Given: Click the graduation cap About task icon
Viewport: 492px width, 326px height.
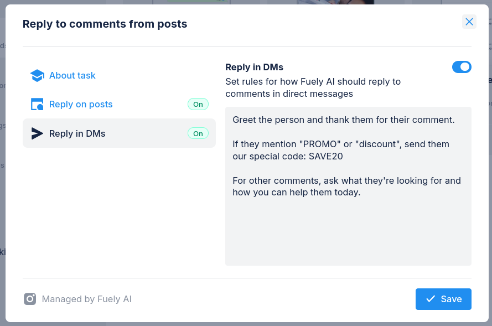Looking at the screenshot, I should click(x=37, y=76).
